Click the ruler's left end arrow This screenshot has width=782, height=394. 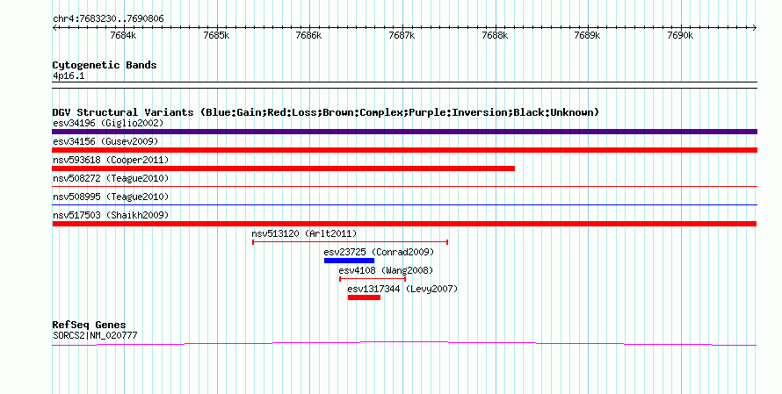(54, 28)
